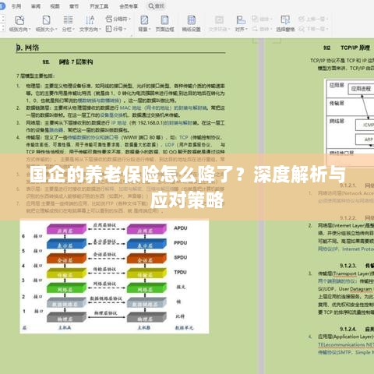Open the page setup dialog launcher
The width and height of the screenshot is (374, 374).
click(132, 36)
